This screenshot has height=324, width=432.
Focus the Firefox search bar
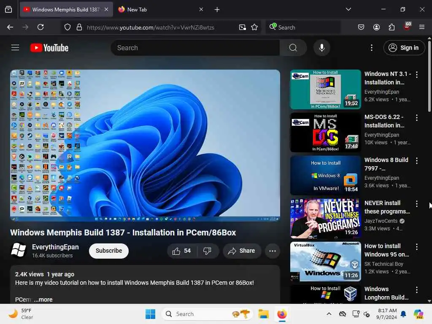pyautogui.click(x=303, y=27)
